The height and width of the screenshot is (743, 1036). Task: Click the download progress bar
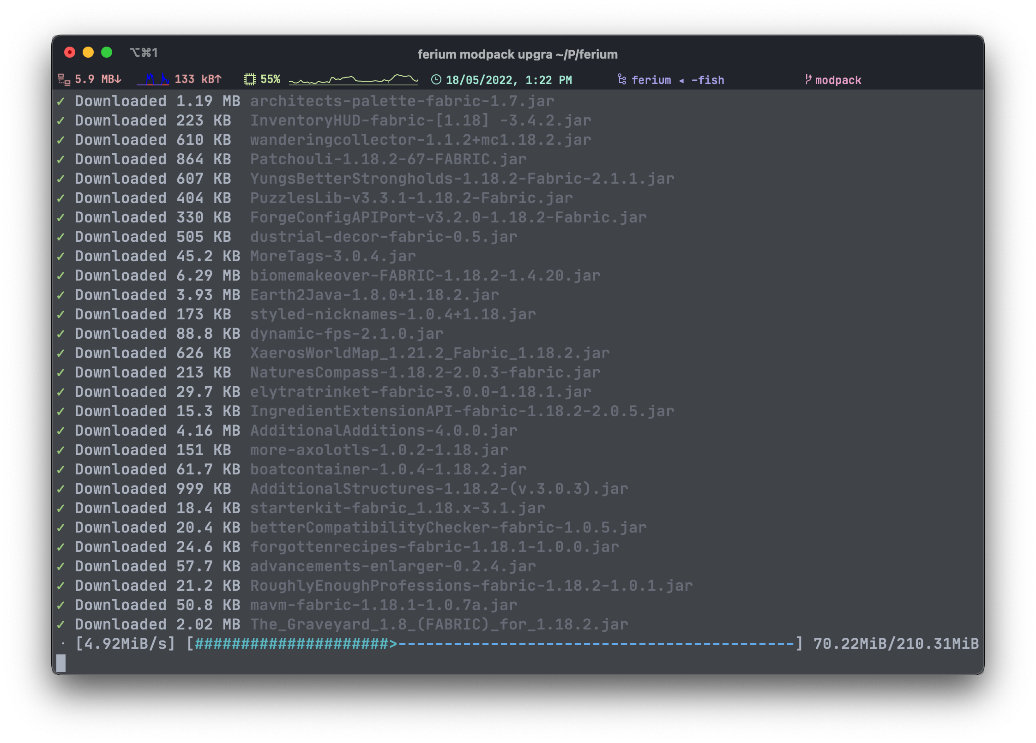tap(494, 644)
